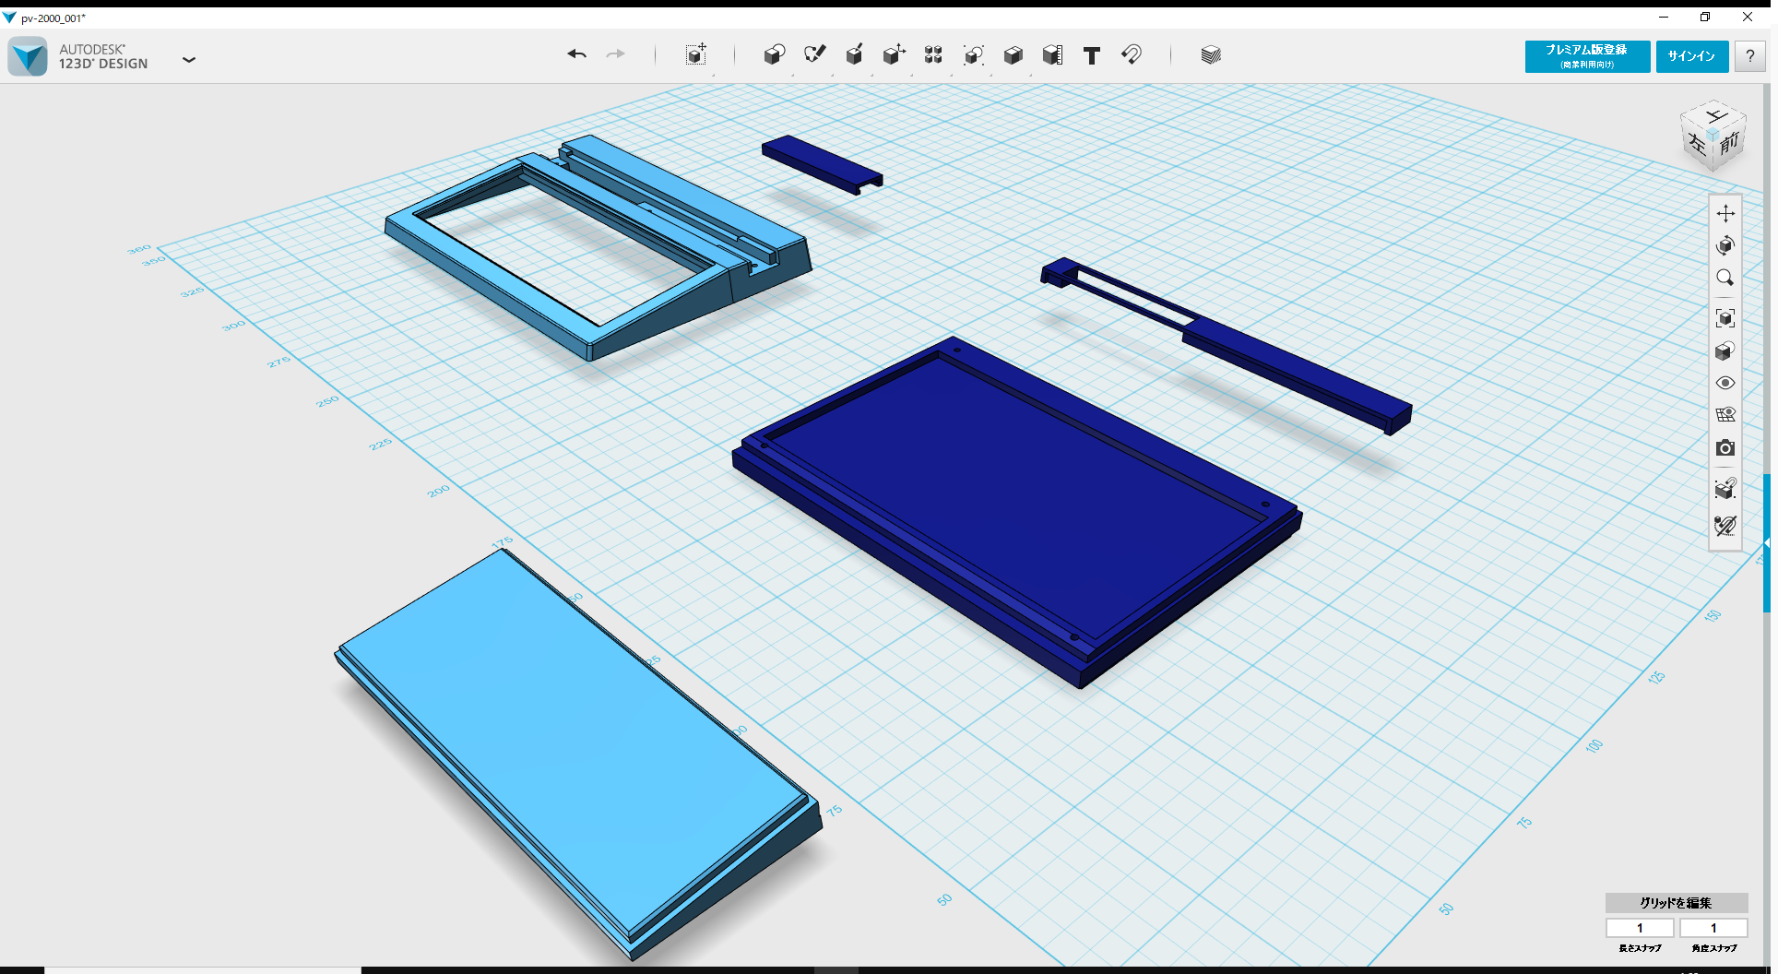Select the Text tool
The width and height of the screenshot is (1778, 974).
(1092, 56)
